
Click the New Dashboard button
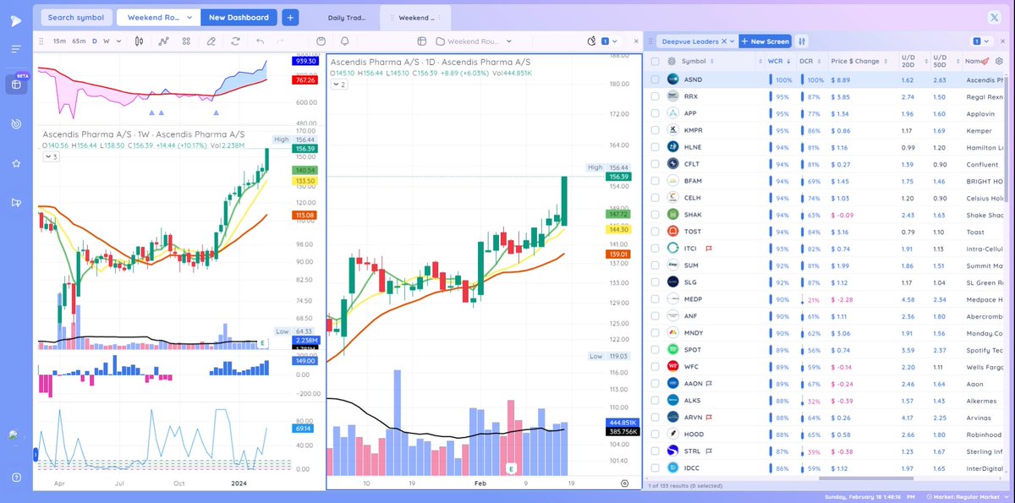click(x=239, y=17)
